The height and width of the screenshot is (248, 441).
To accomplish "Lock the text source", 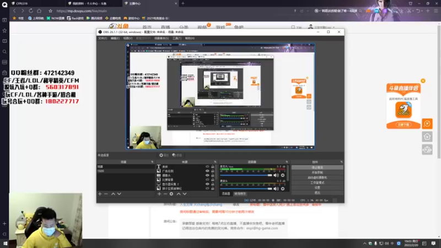I will (x=213, y=166).
